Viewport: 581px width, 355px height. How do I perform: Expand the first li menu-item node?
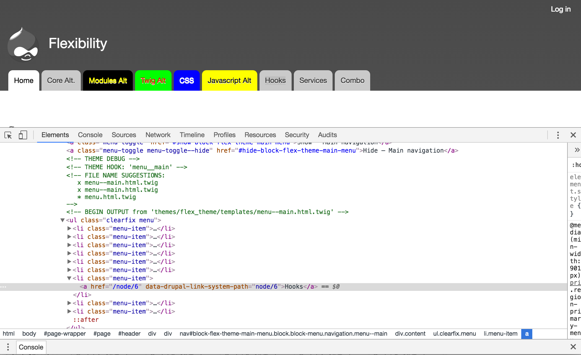click(69, 228)
